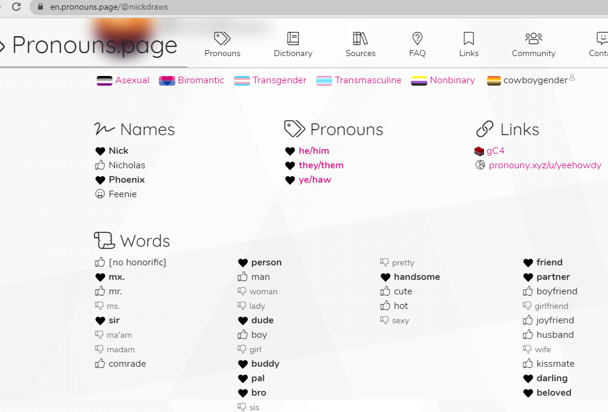608x412 pixels.
Task: Click the thumbs-down icon beside ms.
Action: point(99,306)
